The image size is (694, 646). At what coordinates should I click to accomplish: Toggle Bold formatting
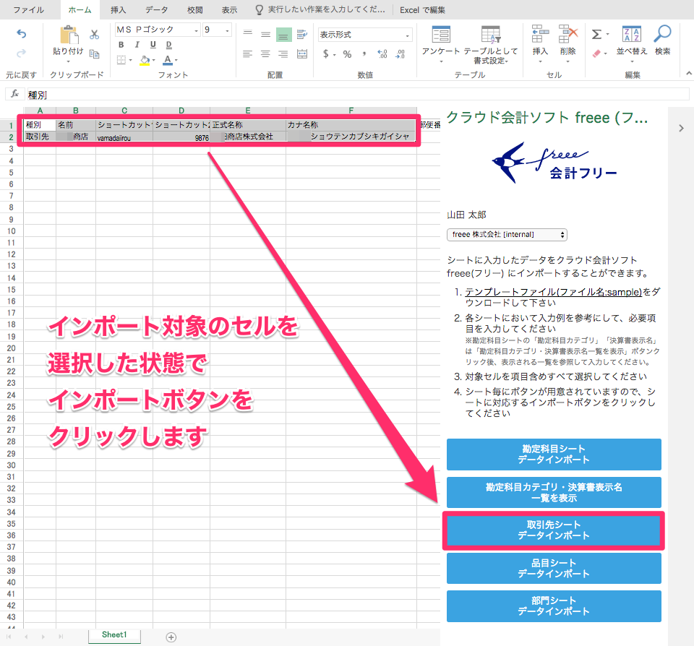click(x=121, y=45)
